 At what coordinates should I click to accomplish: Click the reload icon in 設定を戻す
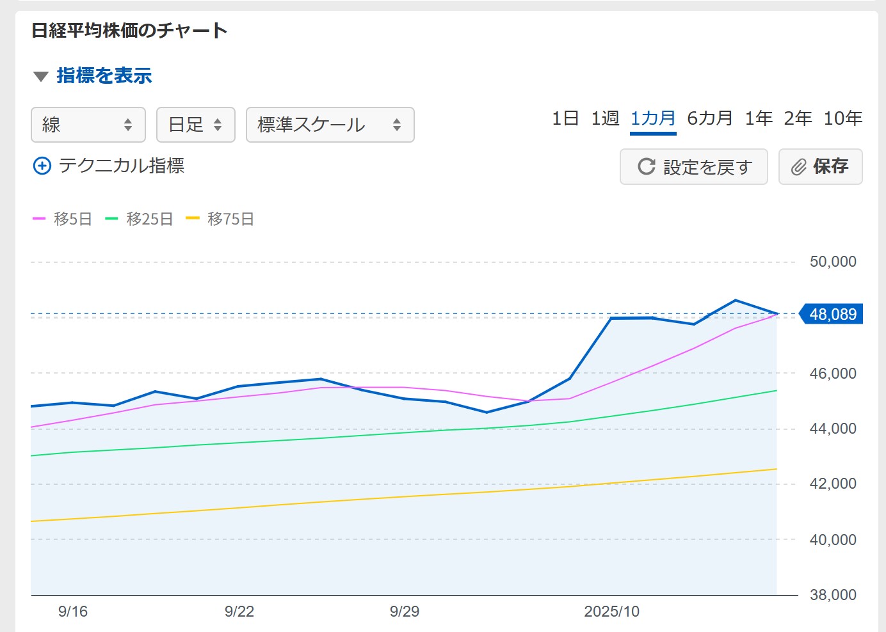point(647,167)
